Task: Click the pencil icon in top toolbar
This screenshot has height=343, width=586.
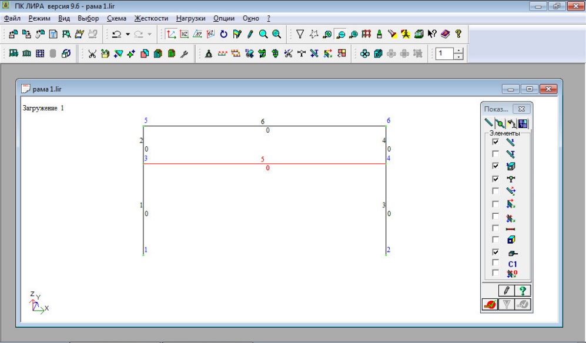Action: point(250,34)
